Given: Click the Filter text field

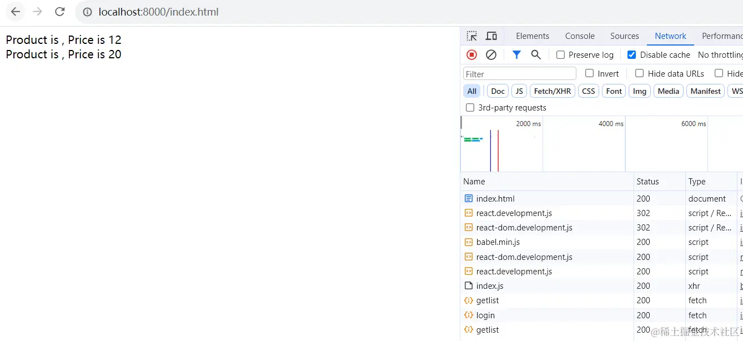Looking at the screenshot, I should pyautogui.click(x=520, y=74).
